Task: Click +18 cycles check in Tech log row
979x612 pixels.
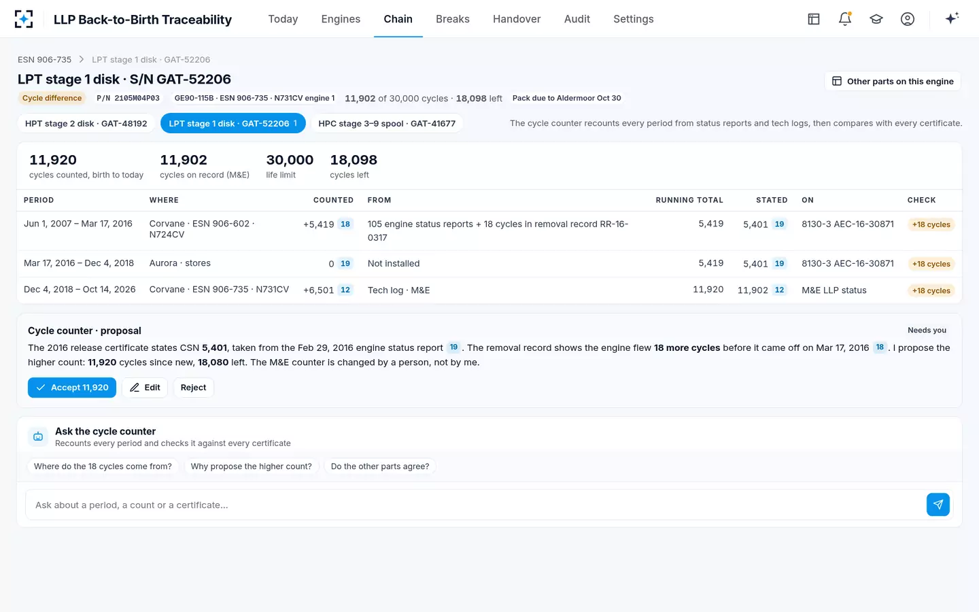Action: 931,290
